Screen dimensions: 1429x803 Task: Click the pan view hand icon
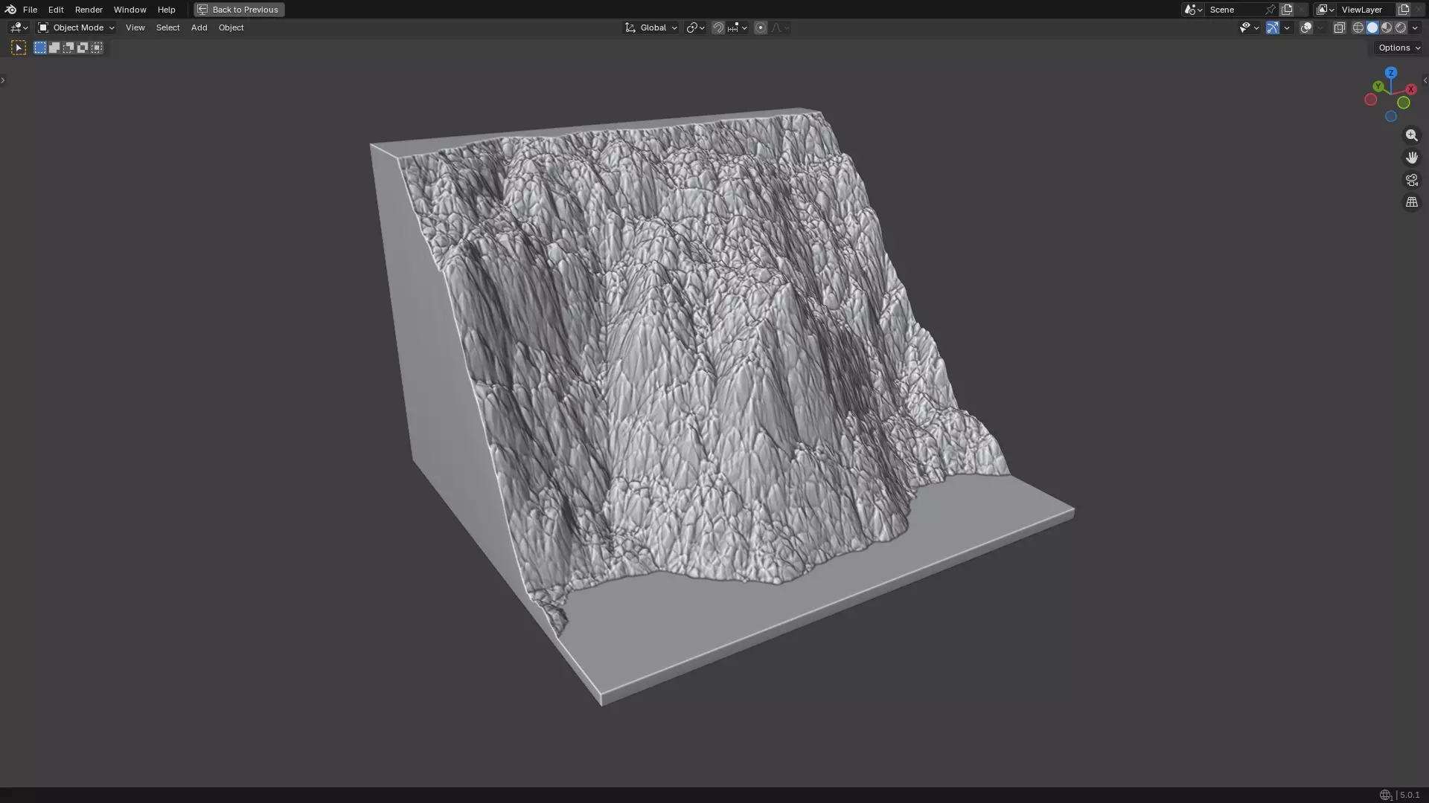[x=1411, y=158]
